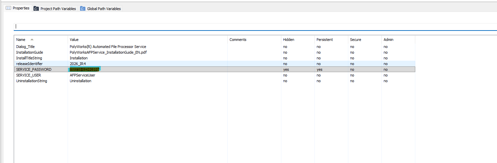The width and height of the screenshot is (497, 163).
Task: Click Persistent "no" in SERVICE_USER row
Action: (x=318, y=75)
